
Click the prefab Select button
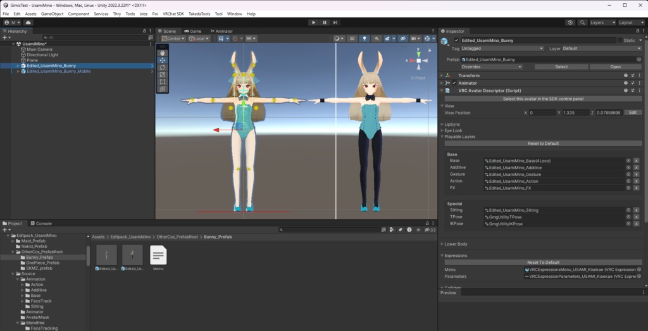(x=561, y=66)
